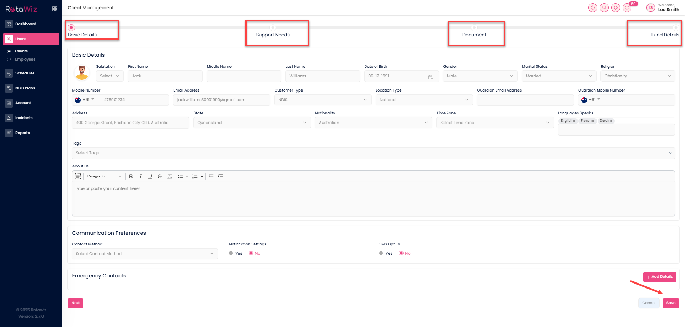Open the notifications bell icon
The width and height of the screenshot is (685, 327).
point(627,7)
